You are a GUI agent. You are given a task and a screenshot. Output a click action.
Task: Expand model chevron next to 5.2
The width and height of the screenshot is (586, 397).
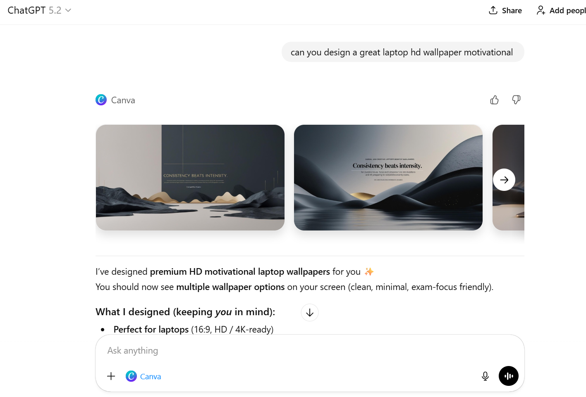pyautogui.click(x=68, y=10)
